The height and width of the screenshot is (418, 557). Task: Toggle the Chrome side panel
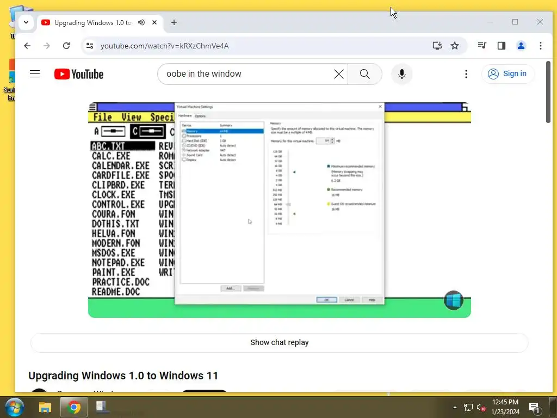(x=501, y=46)
